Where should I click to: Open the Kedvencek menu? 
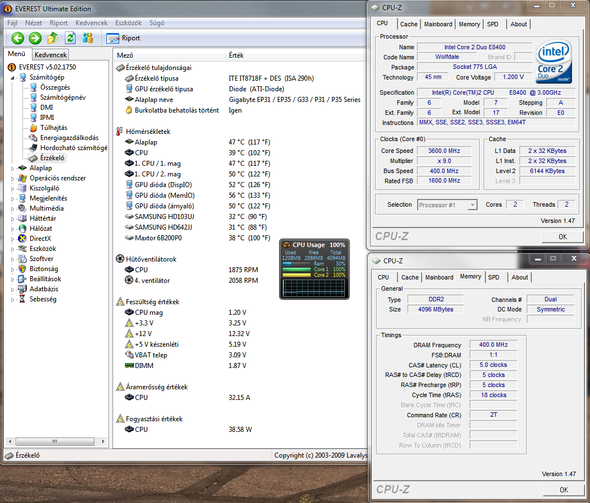91,23
